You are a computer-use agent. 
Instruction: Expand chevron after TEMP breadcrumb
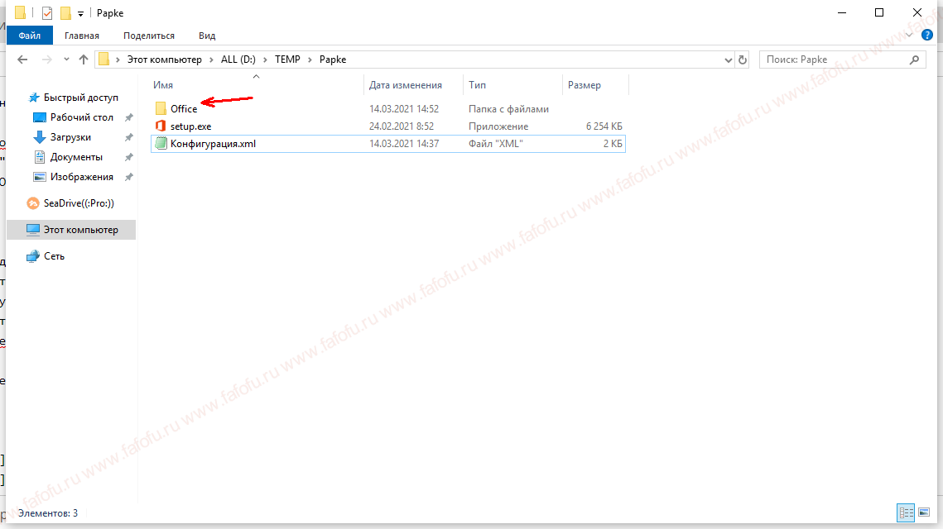pos(310,60)
